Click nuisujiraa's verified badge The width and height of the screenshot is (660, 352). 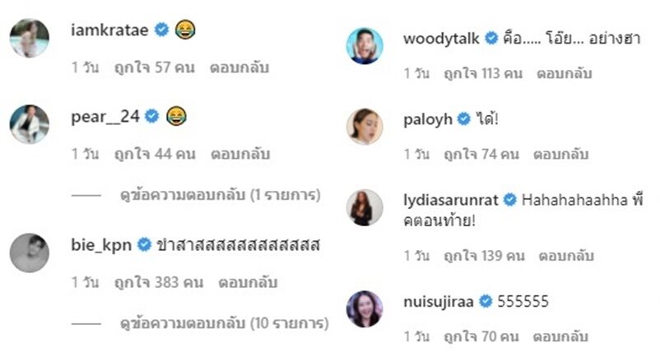coord(486,301)
